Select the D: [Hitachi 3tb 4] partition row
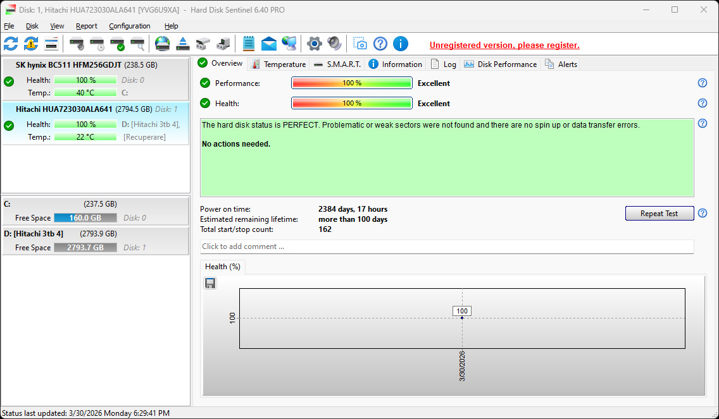The image size is (719, 419). pos(96,241)
